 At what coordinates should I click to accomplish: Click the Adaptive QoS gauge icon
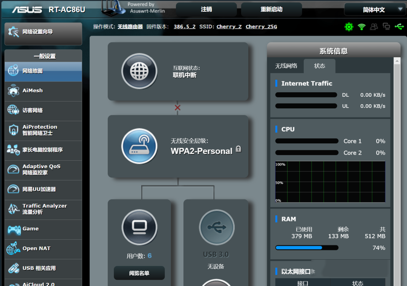pos(13,170)
